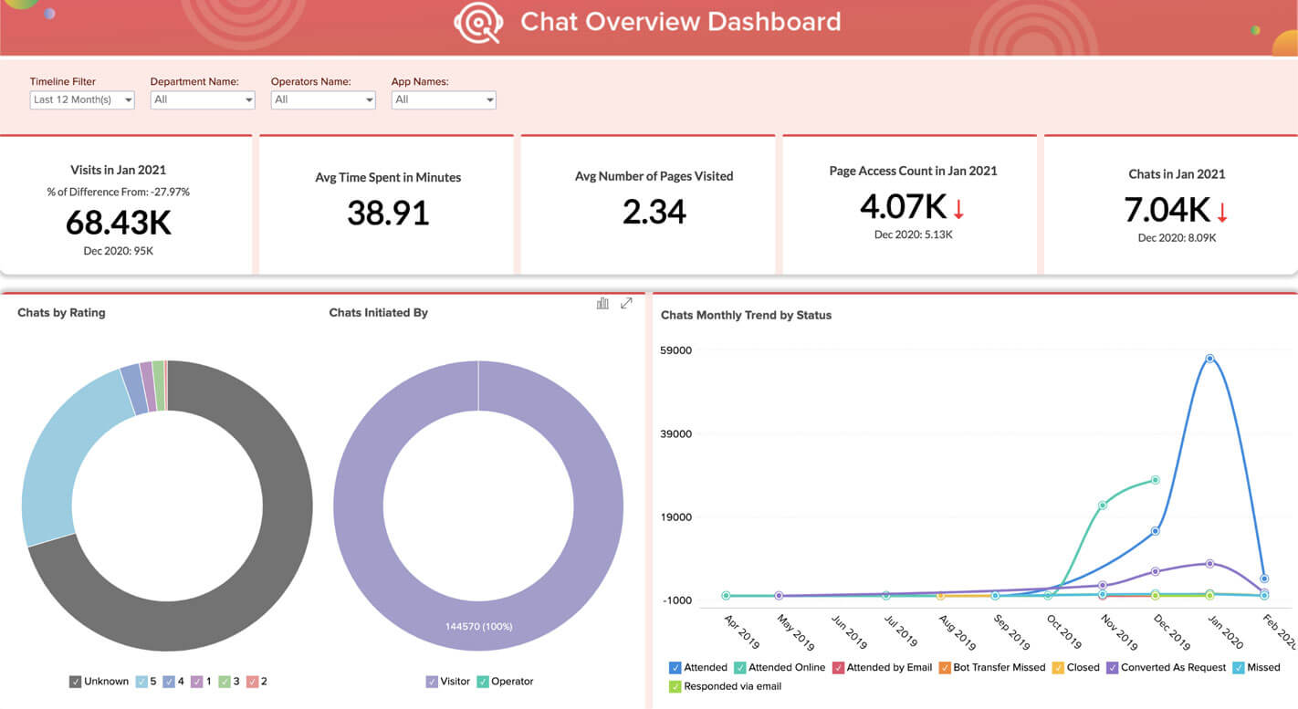Toggle the rating 3 legend checkbox
Image resolution: width=1298 pixels, height=709 pixels.
pos(225,682)
